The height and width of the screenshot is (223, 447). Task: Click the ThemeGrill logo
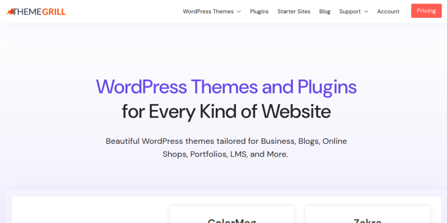[36, 12]
